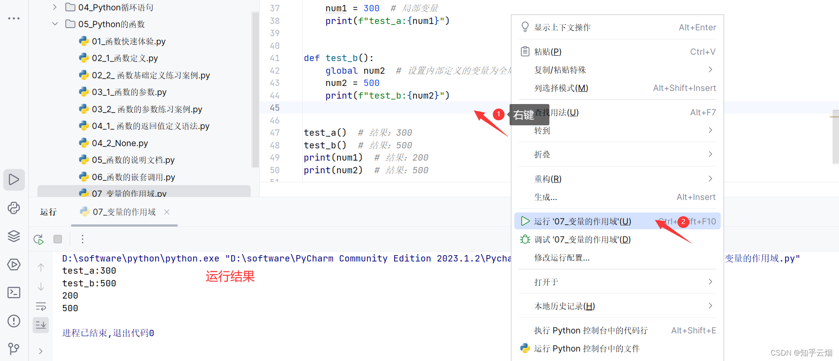Click the folder icon of 04_Python循环语句
839x361 pixels.
pos(70,7)
